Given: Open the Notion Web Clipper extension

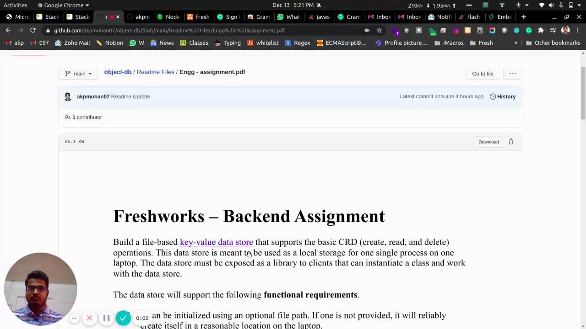Looking at the screenshot, I should click(x=480, y=30).
